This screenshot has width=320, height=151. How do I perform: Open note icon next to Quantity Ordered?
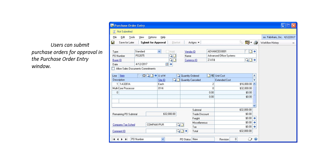coord(209,76)
